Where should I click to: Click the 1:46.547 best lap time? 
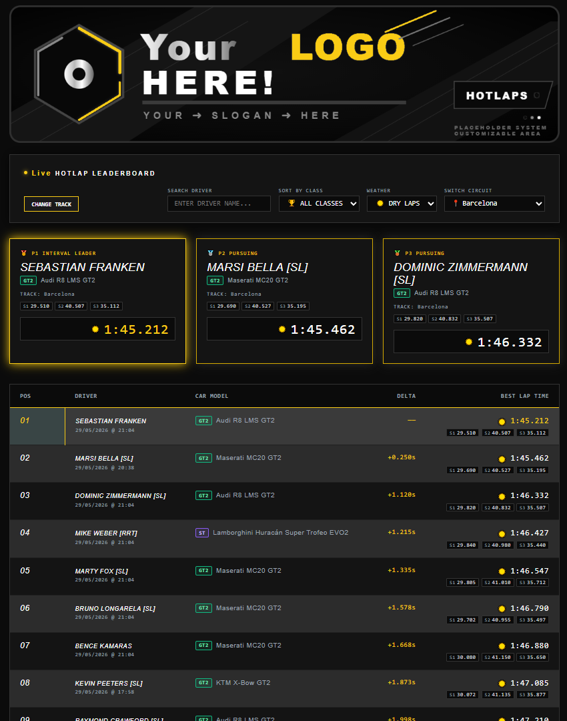530,571
